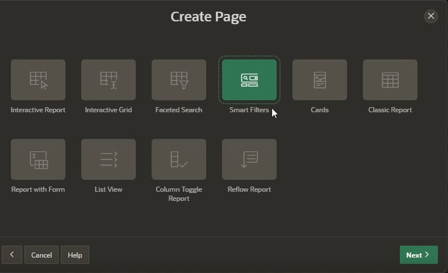Viewport: 448px width, 273px height.
Task: Click the Smart Filters label text
Action: [x=249, y=110]
